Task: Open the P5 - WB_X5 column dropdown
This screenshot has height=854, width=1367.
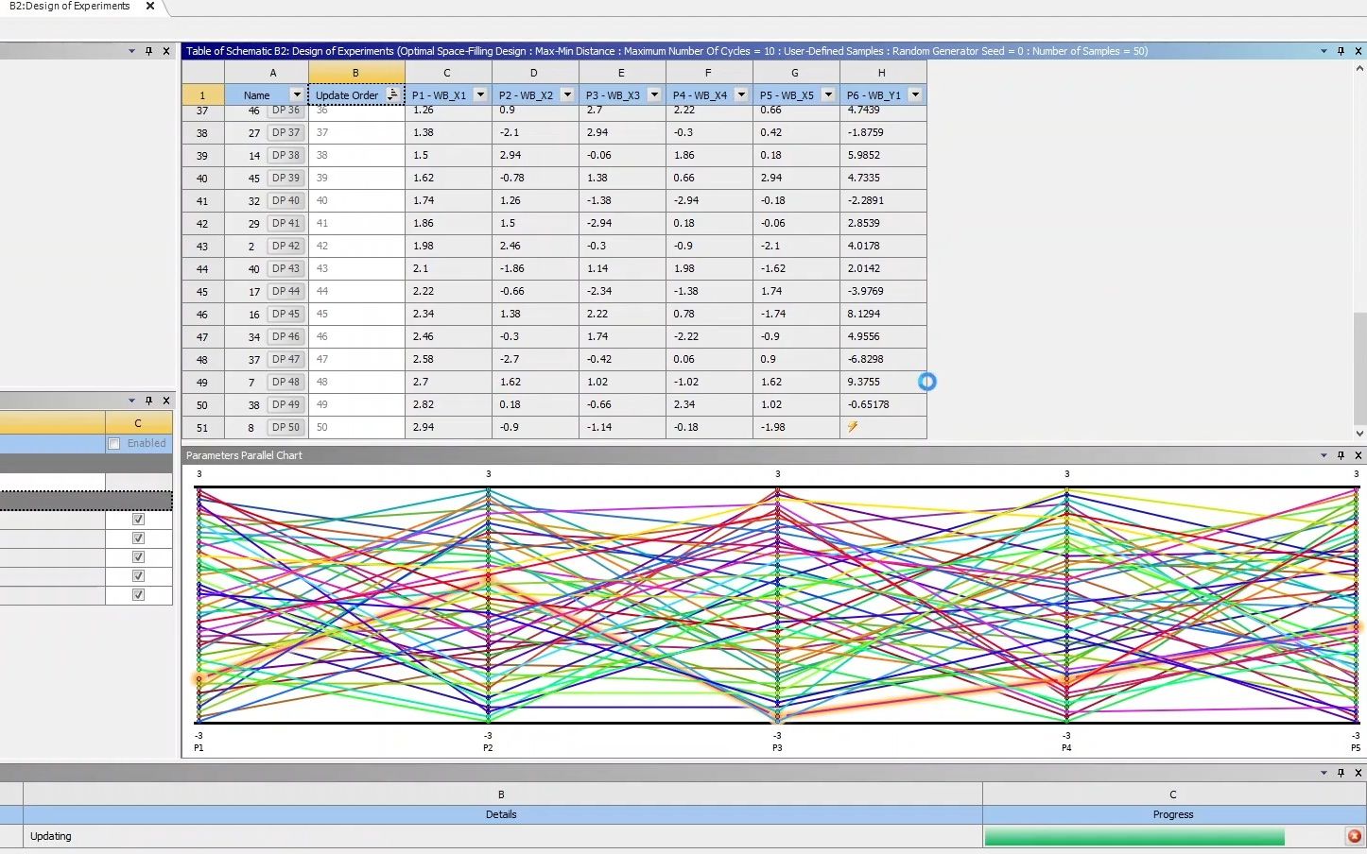Action: [828, 94]
